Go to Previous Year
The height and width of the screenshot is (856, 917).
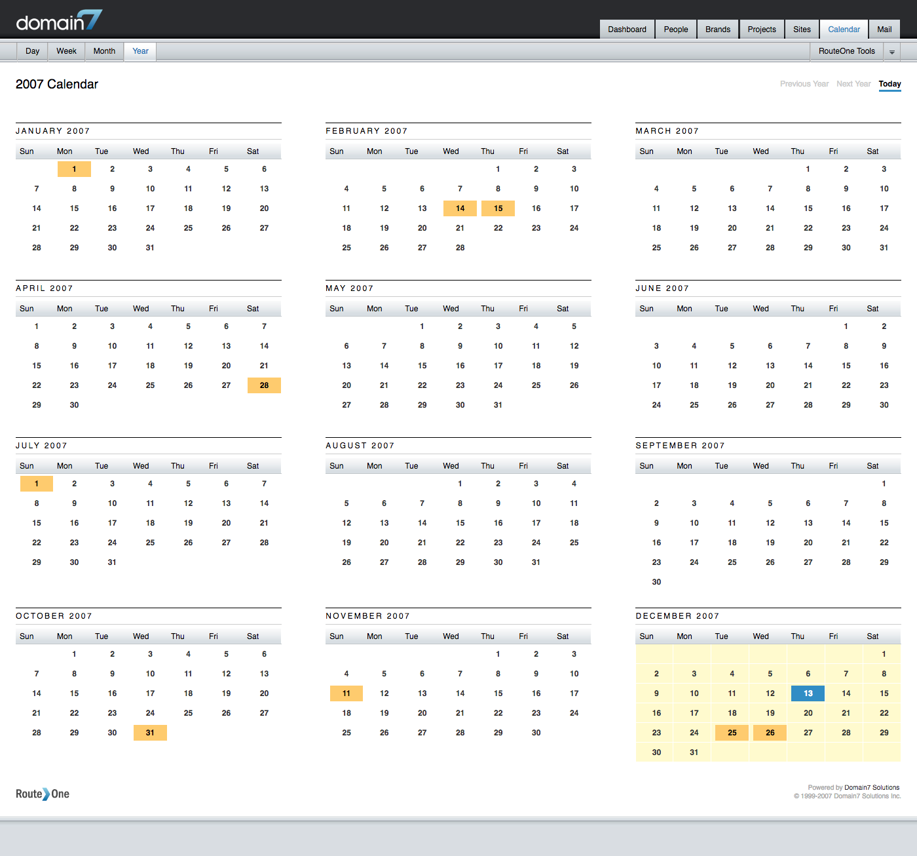804,84
